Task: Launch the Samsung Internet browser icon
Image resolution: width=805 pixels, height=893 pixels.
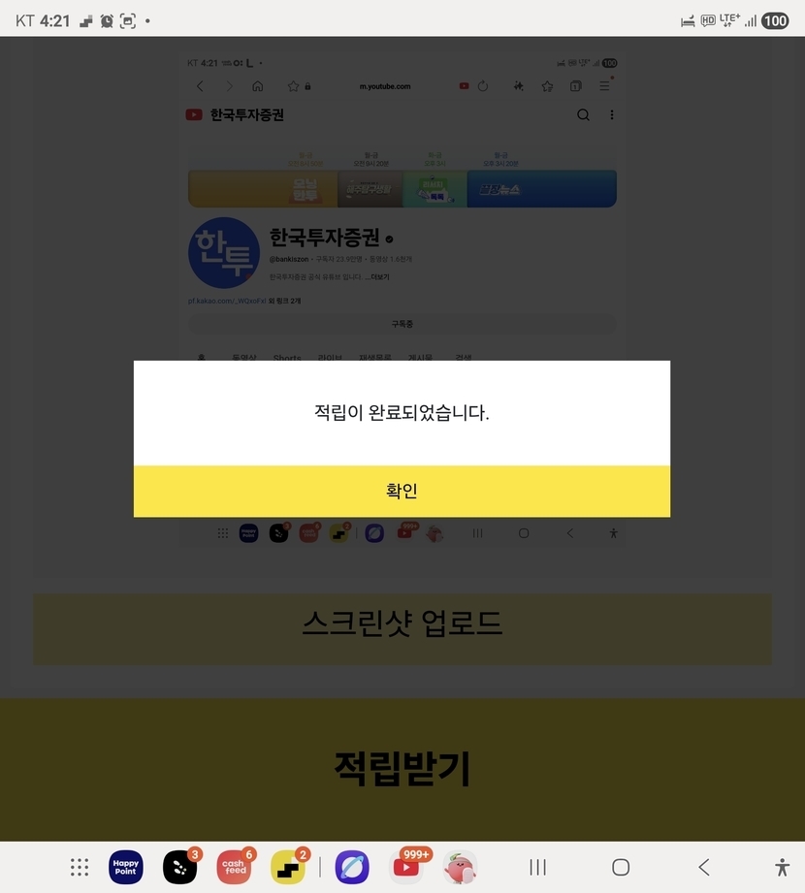Action: tap(352, 868)
